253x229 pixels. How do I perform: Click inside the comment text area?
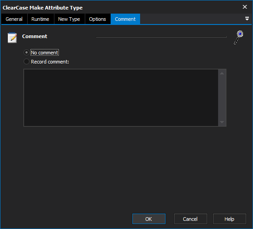point(121,97)
